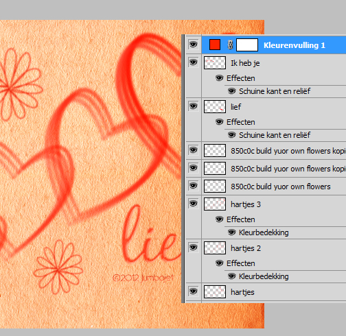Select the hartjes 2 layer name
The image size is (346, 336).
click(x=246, y=248)
